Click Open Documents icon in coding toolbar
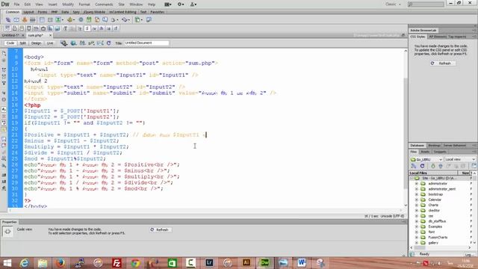The width and height of the screenshot is (478, 269). point(4,53)
